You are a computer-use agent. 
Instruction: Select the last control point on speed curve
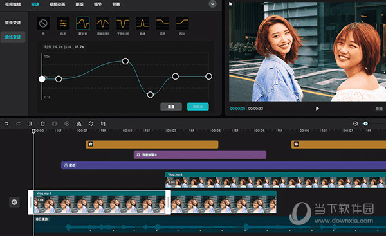(208, 77)
